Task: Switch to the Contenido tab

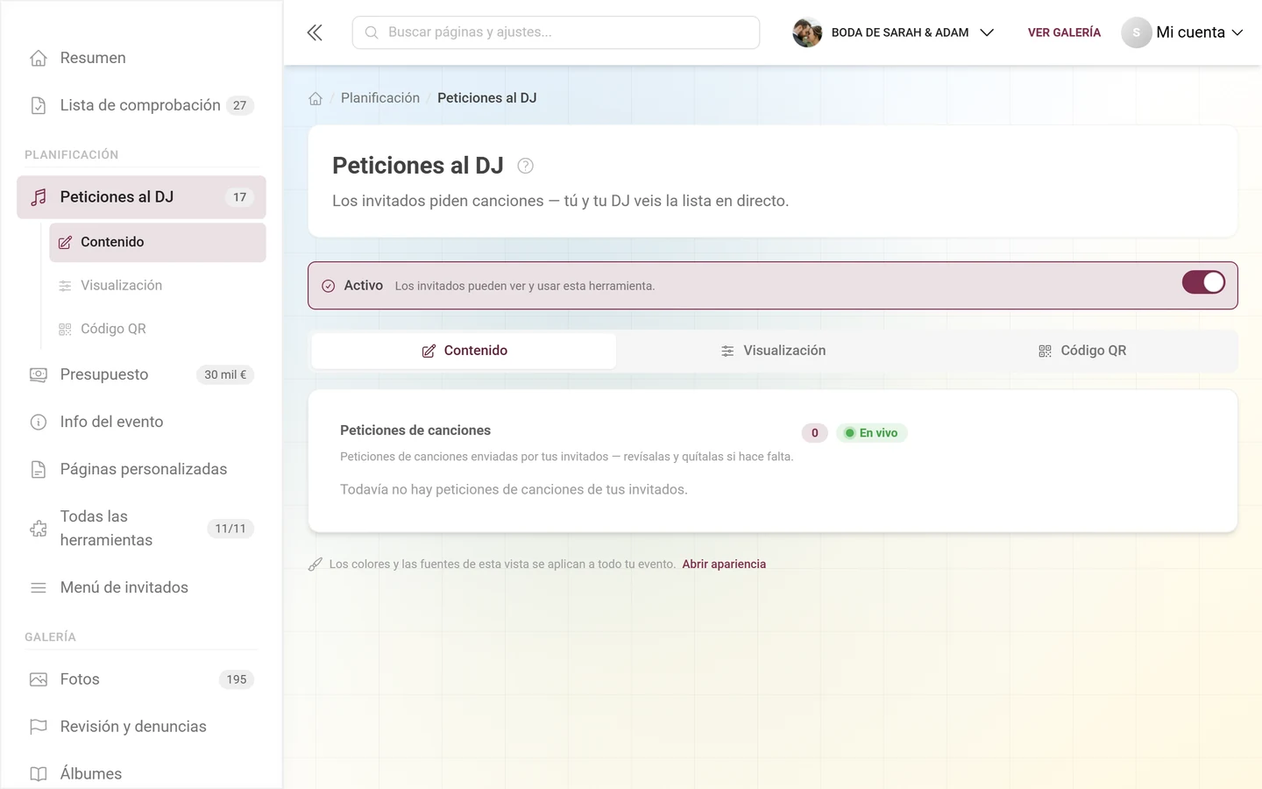Action: (464, 351)
